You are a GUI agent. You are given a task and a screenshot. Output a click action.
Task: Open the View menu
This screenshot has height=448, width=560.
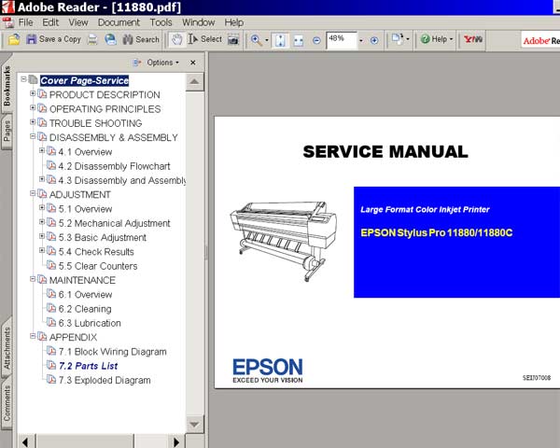click(78, 22)
